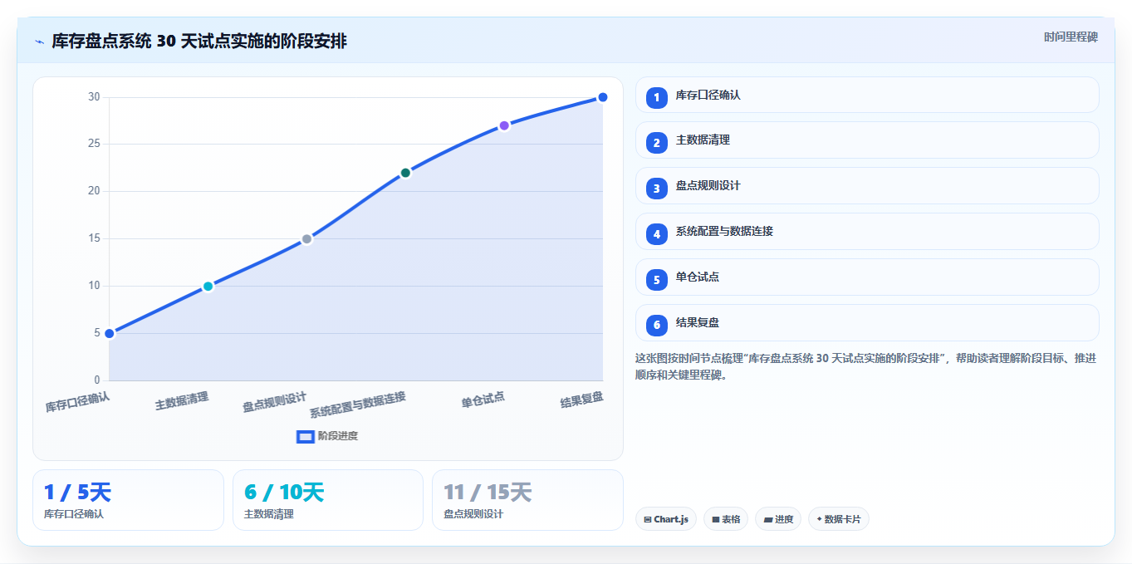Click y-axis value 20
This screenshot has height=564, width=1132.
pos(94,191)
